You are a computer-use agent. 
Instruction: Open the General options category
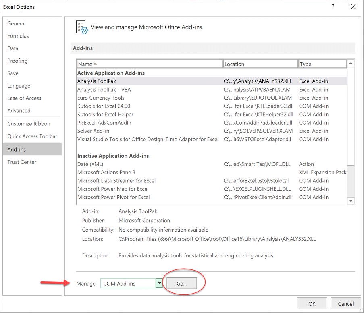click(17, 23)
